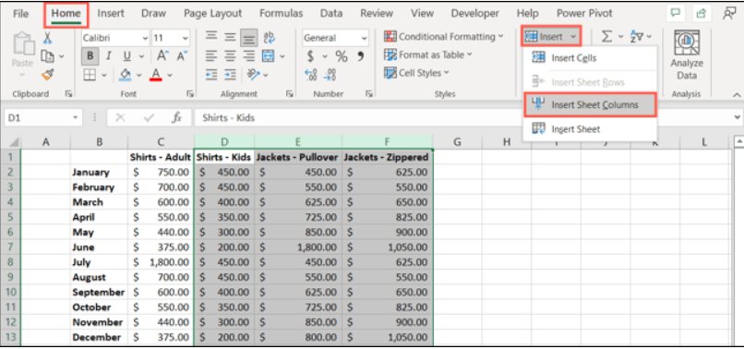The width and height of the screenshot is (744, 349).
Task: Open the Page Layout tab
Action: [212, 14]
